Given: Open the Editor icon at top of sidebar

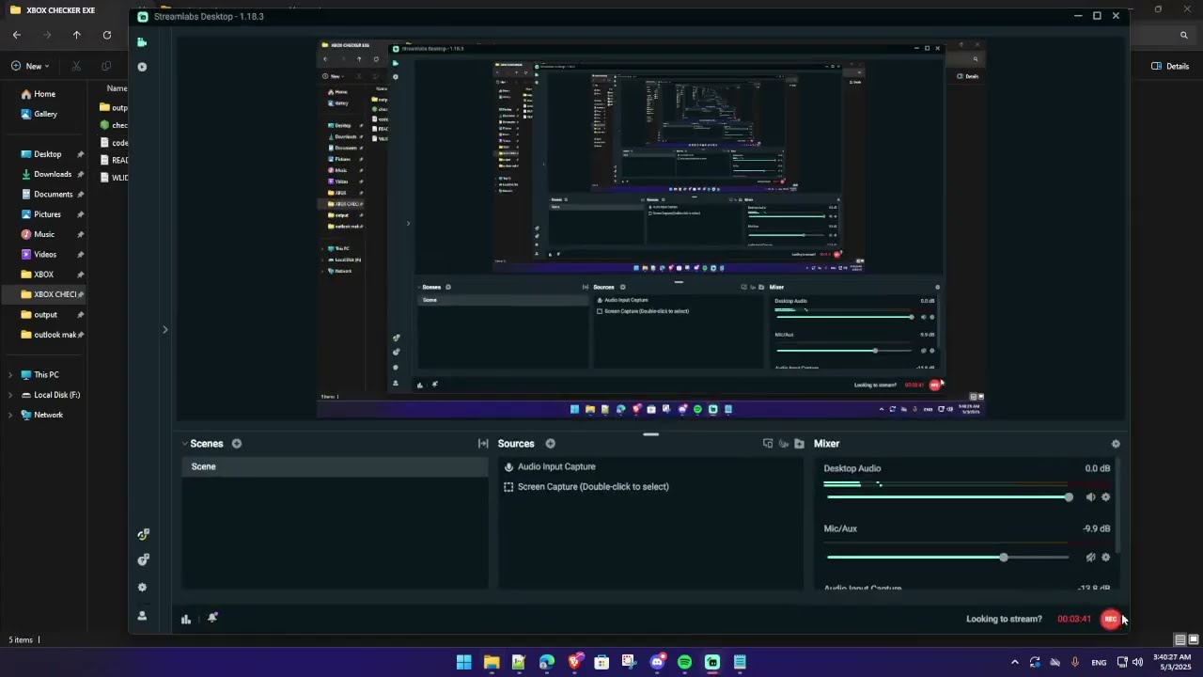Looking at the screenshot, I should pos(142,42).
